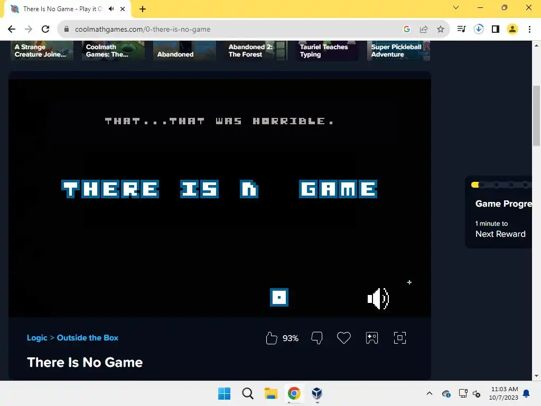
Task: Click Chrome icon in taskbar
Action: (x=294, y=393)
